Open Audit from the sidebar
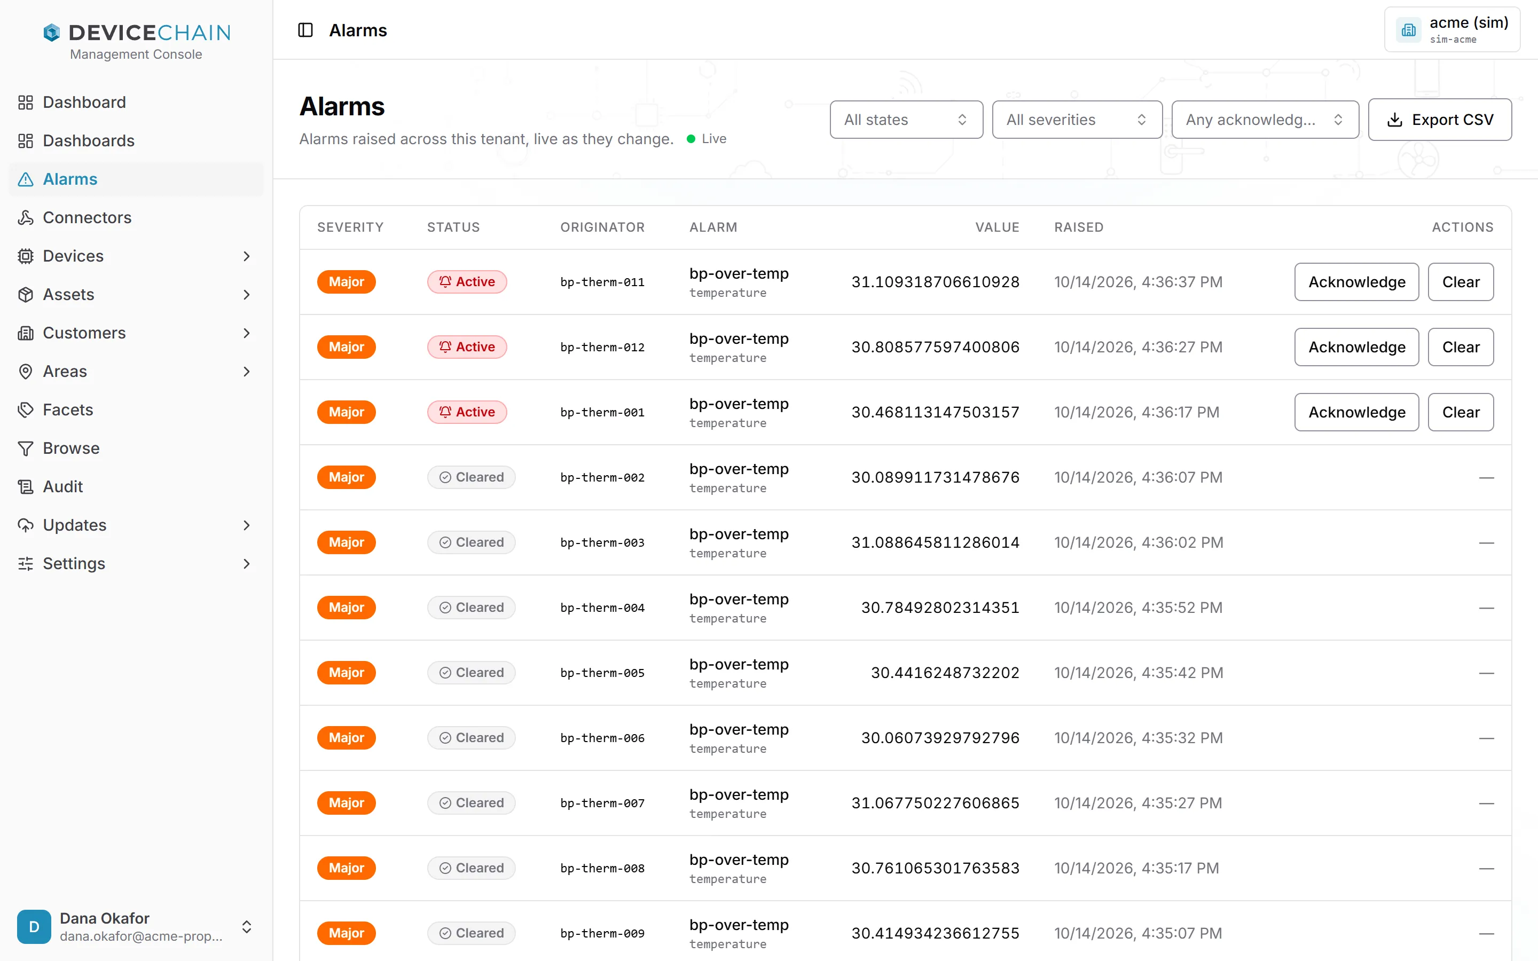The height and width of the screenshot is (961, 1538). point(136,487)
